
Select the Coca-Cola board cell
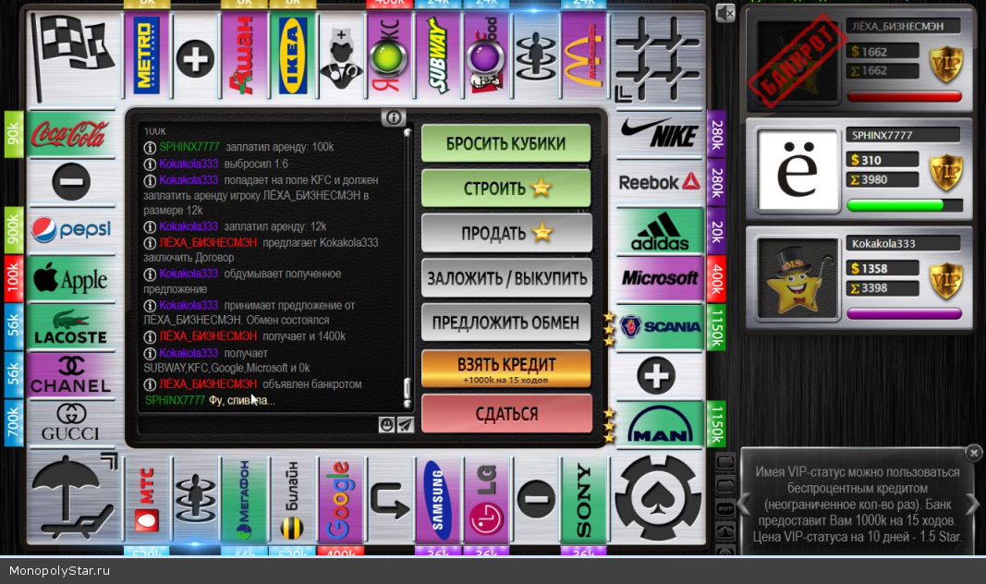(70, 133)
